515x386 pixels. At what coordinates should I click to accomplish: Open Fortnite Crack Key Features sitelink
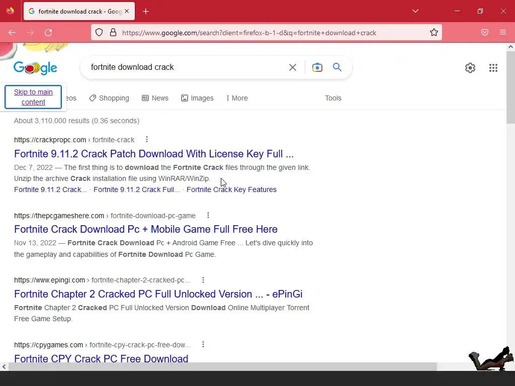pos(231,189)
